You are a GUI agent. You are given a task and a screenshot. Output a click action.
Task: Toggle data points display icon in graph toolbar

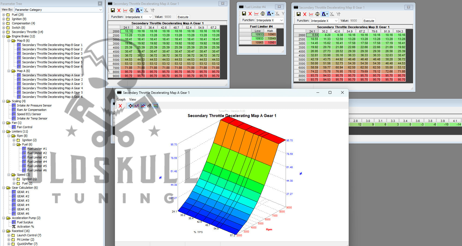coord(137,106)
